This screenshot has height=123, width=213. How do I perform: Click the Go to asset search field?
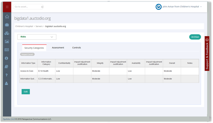click(27, 7)
